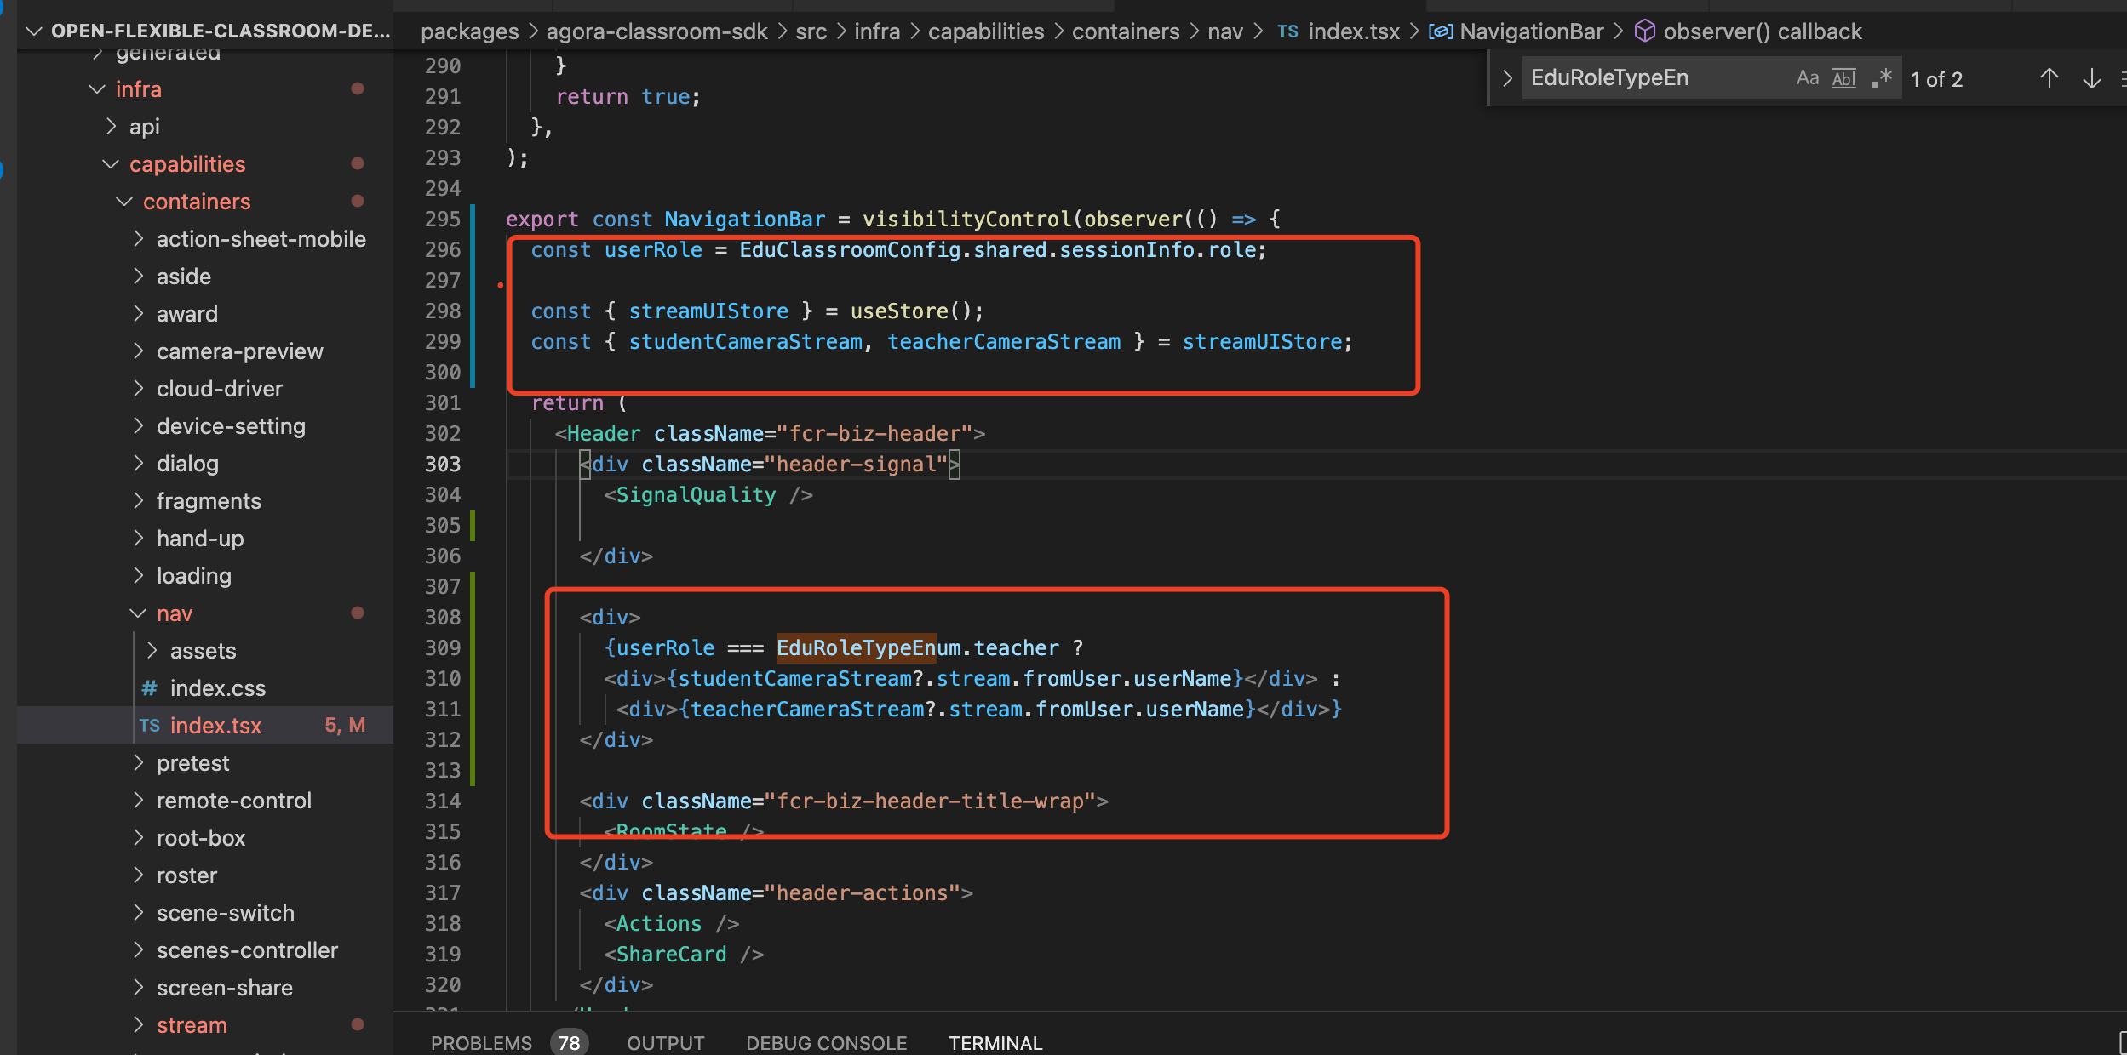Collapse the capabilities folder
Image resolution: width=2127 pixels, height=1055 pixels.
coord(111,164)
